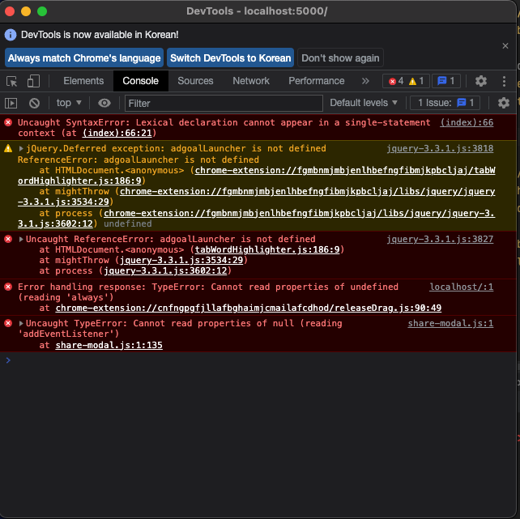Image resolution: width=520 pixels, height=519 pixels.
Task: Open short jquery-3.3.1.js:3602:12 link in ReferenceError
Action: 165,270
